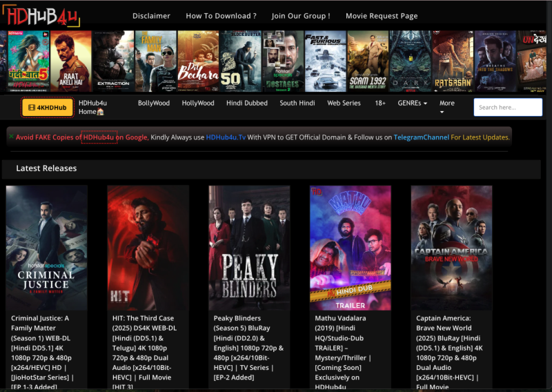This screenshot has width=552, height=392.
Task: Expand the GENREs dropdown
Action: [x=412, y=104]
